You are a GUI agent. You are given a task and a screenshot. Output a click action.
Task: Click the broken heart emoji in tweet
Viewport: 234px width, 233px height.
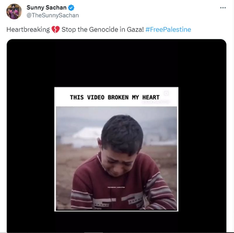(56, 30)
